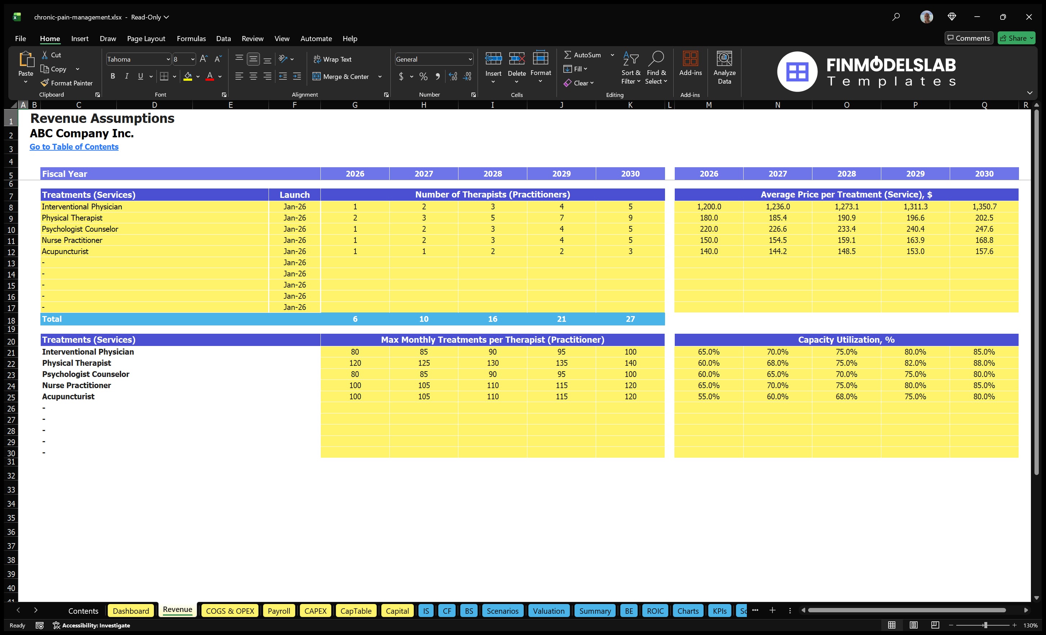Toggle bold formatting
The image size is (1046, 635).
click(112, 76)
